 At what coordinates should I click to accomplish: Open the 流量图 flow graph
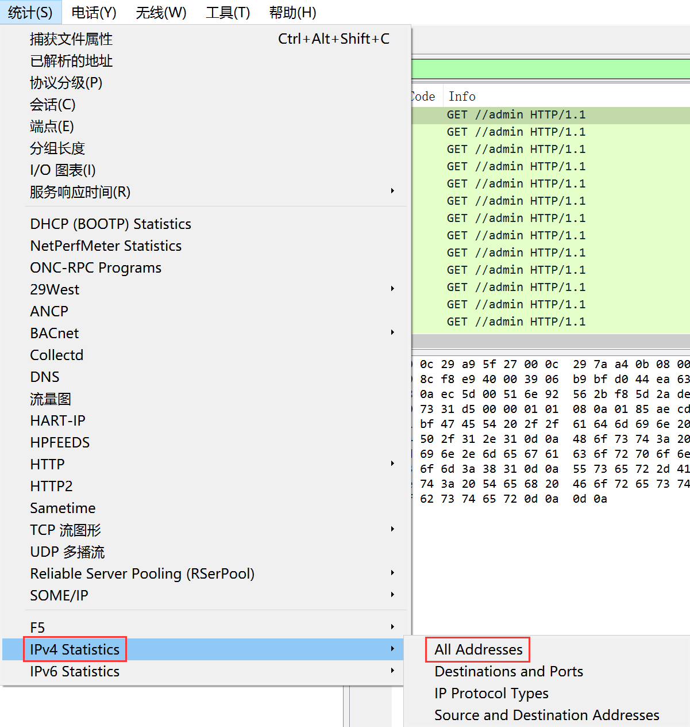(x=51, y=399)
